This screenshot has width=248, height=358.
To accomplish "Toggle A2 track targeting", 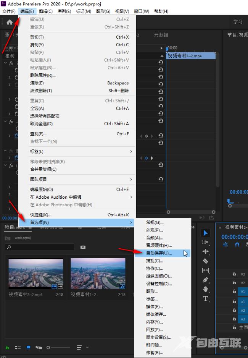I will pos(243,310).
